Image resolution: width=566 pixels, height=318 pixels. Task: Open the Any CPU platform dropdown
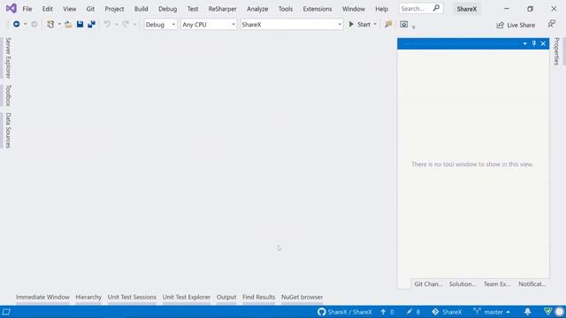(209, 24)
